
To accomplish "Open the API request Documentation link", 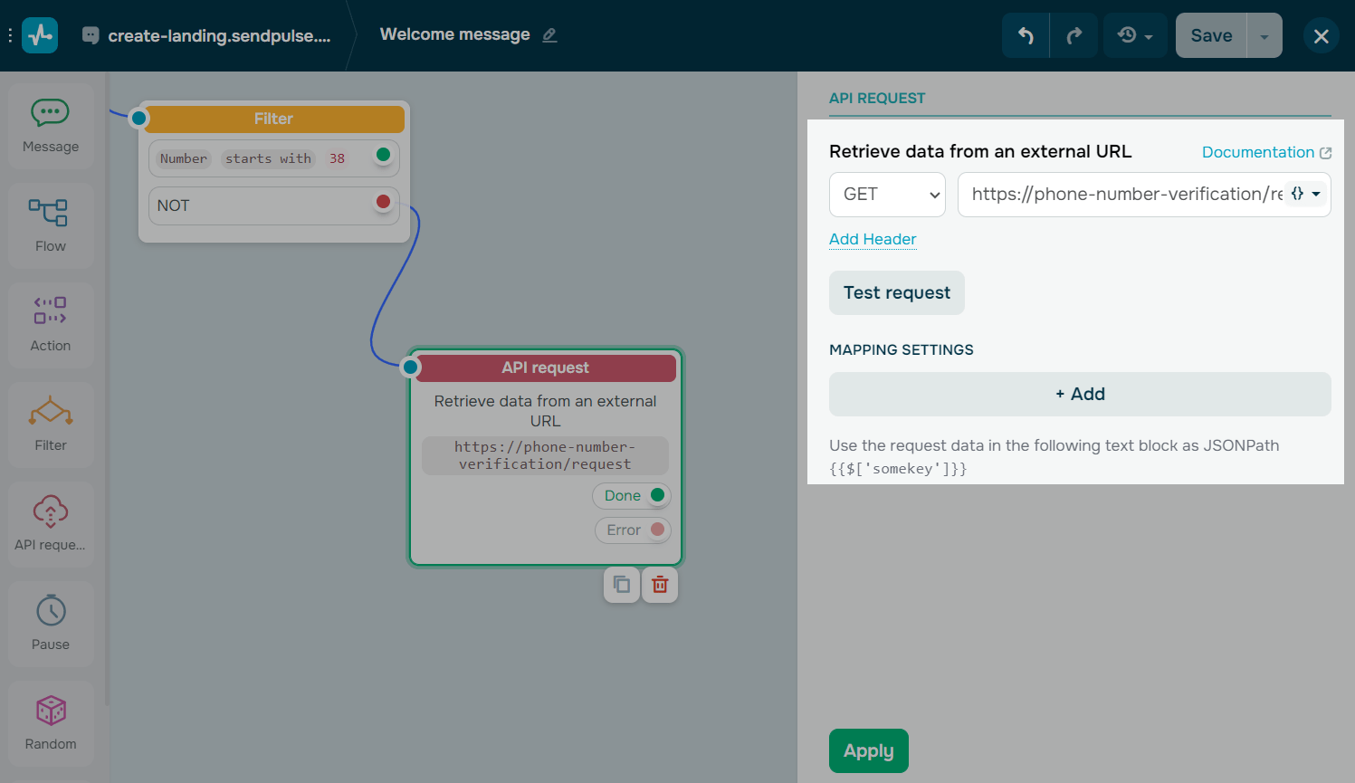I will click(1259, 152).
